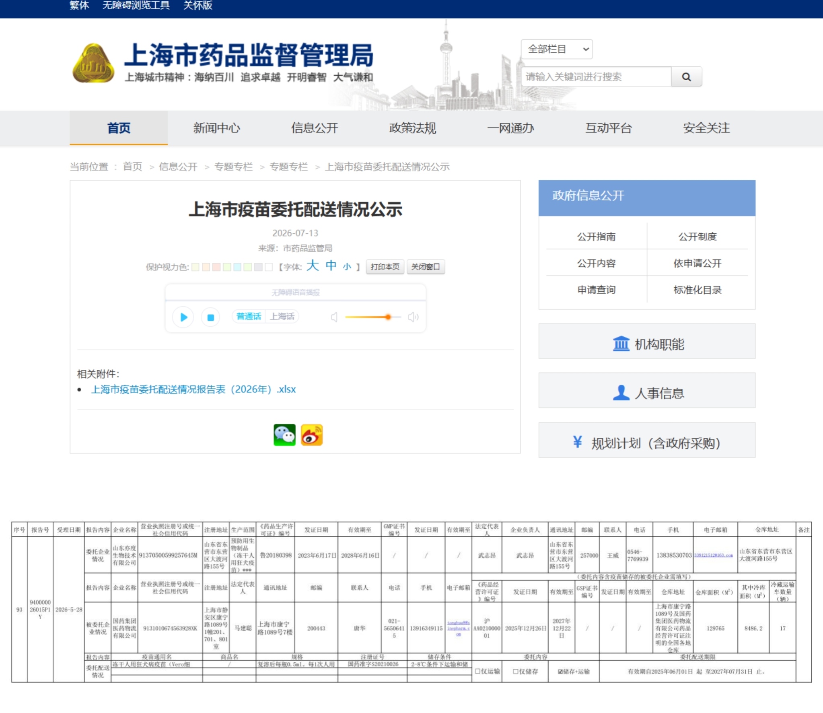Click article title 上海市疫苗委托配送情况公示
The height and width of the screenshot is (713, 823).
point(295,209)
